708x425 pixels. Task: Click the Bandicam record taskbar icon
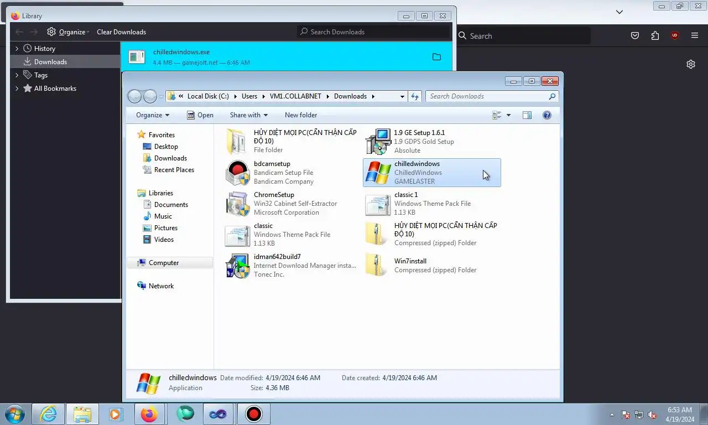coord(253,414)
